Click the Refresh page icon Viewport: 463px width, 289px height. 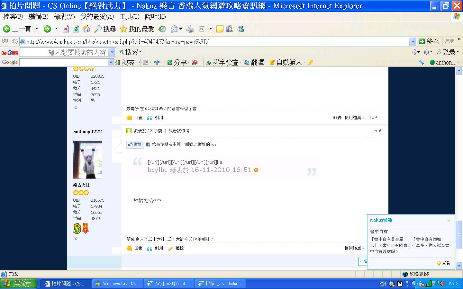[76, 29]
